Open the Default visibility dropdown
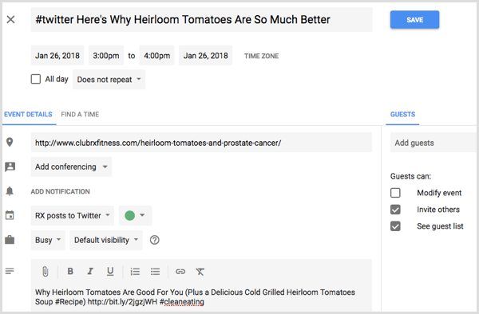The width and height of the screenshot is (479, 314). pyautogui.click(x=106, y=240)
